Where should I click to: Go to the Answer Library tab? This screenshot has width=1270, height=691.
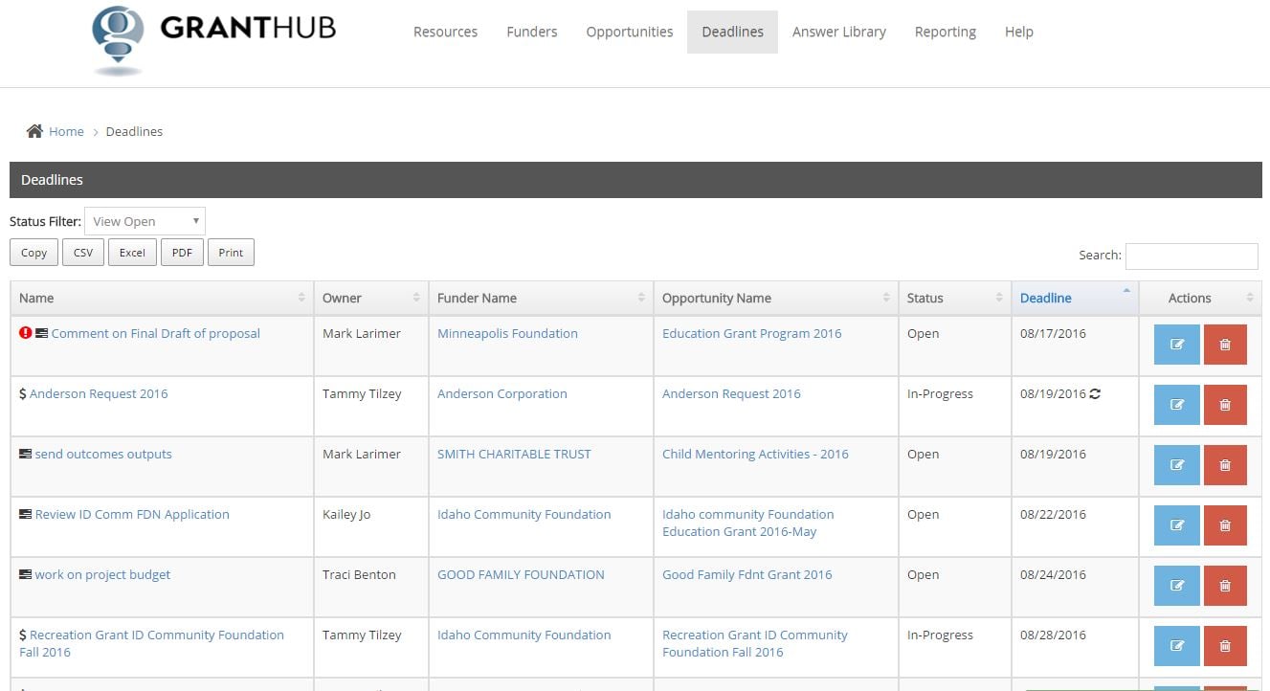point(838,32)
